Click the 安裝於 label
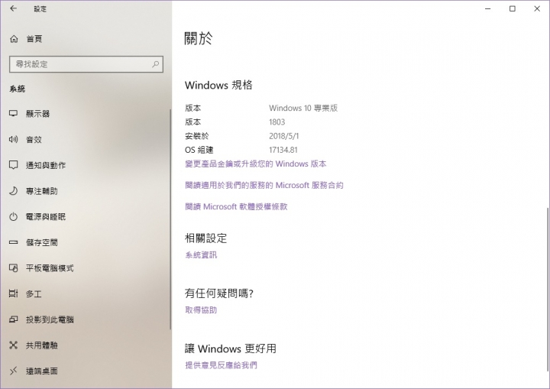 click(197, 136)
